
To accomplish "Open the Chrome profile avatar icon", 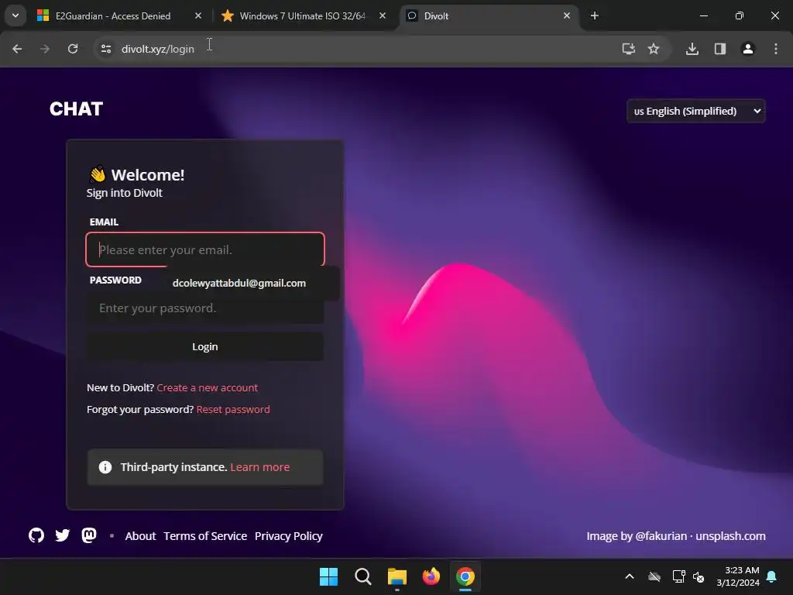I will [748, 49].
